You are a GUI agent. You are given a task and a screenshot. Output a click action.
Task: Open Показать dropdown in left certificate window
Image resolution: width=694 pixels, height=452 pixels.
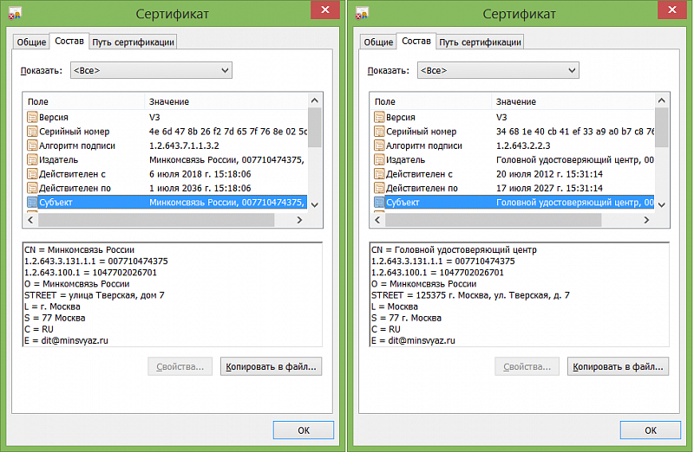(x=151, y=70)
